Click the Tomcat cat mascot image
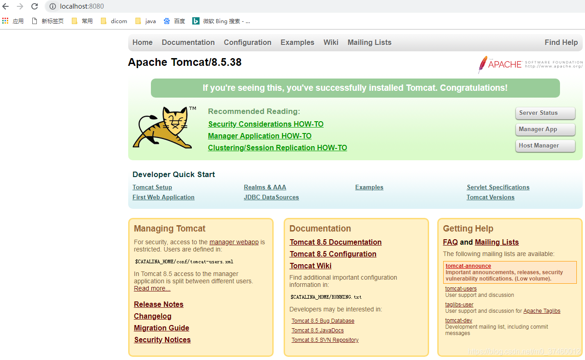 164,128
